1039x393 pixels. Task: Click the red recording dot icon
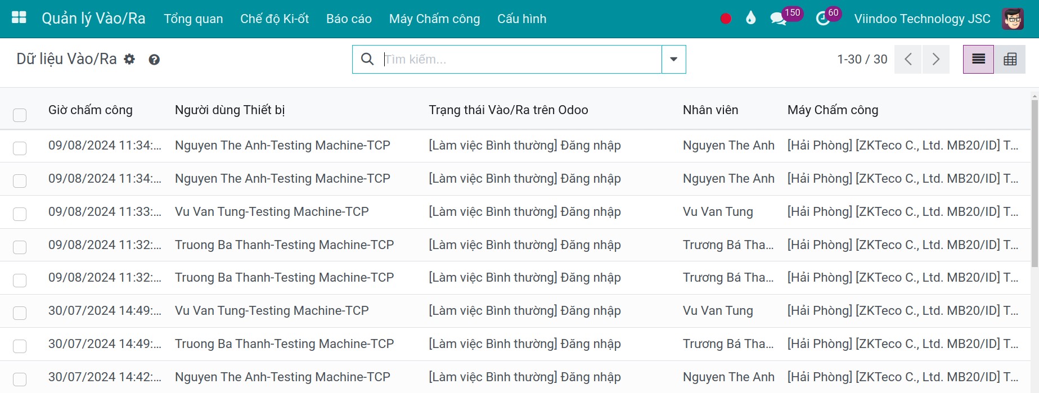click(726, 19)
